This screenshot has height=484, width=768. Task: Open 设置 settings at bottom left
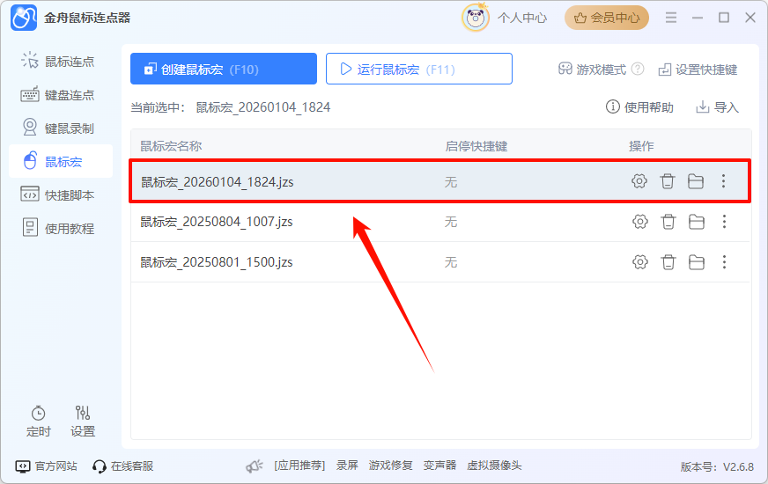point(82,422)
